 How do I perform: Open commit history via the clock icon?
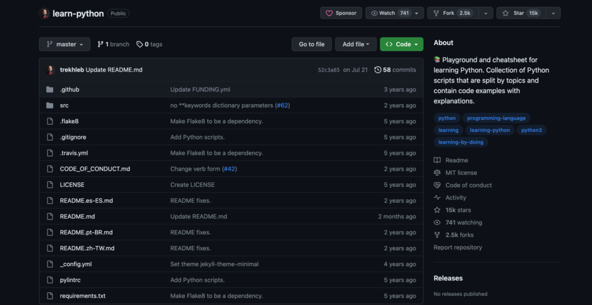coord(377,70)
